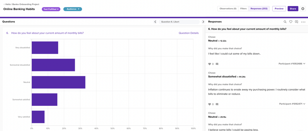Advance to the next question arrow
308x131 pixels.
pyautogui.click(x=203, y=22)
